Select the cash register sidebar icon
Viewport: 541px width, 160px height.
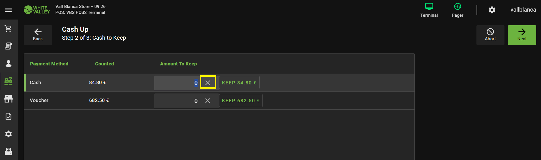8,81
